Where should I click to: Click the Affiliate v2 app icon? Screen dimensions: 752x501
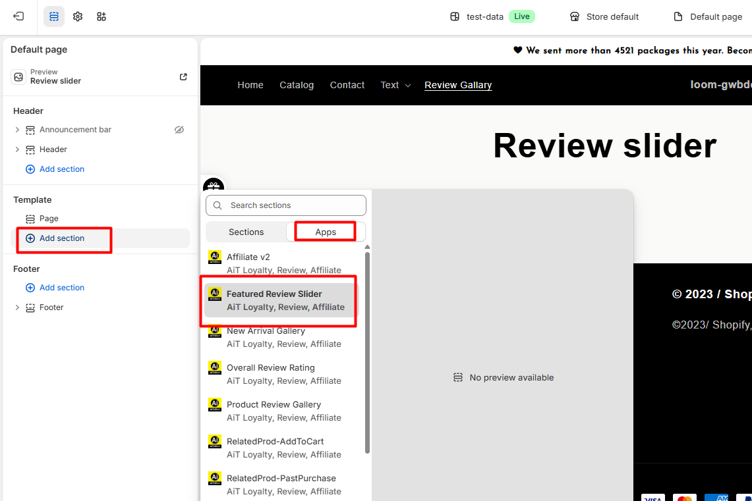(214, 257)
